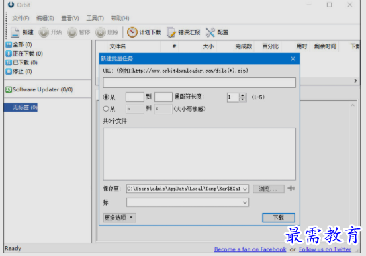Select the first 从 numeric range radio button
Screen dimensions: 366x256
[106, 97]
